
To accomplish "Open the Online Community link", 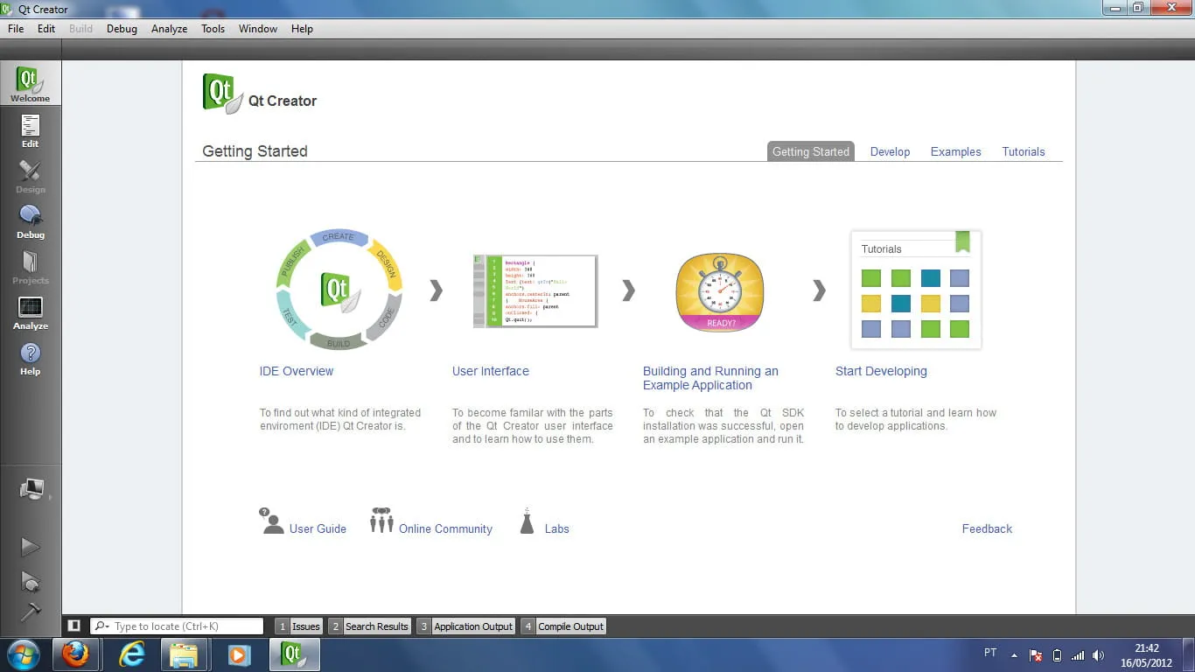I will 445,528.
